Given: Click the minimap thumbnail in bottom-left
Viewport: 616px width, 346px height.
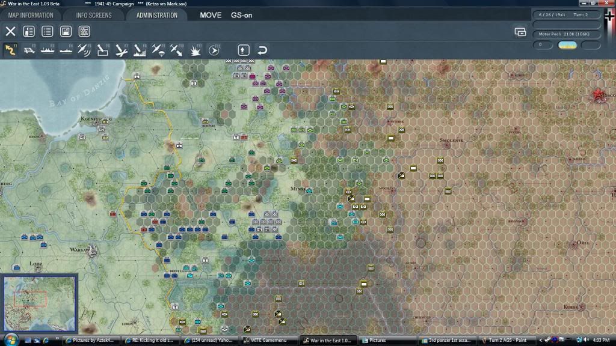Looking at the screenshot, I should [39, 303].
